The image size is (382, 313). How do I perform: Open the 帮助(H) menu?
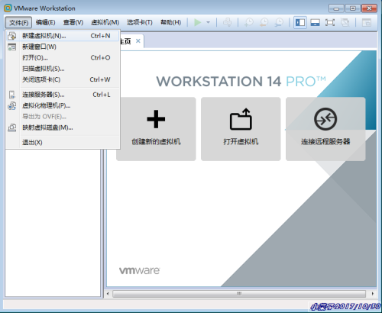(170, 22)
